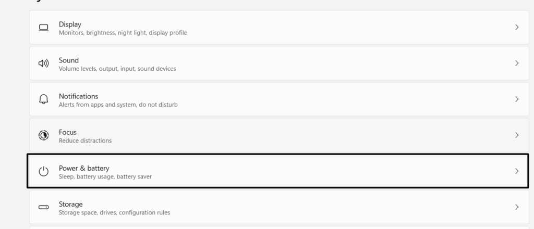Click the Notifications bell icon

click(44, 99)
